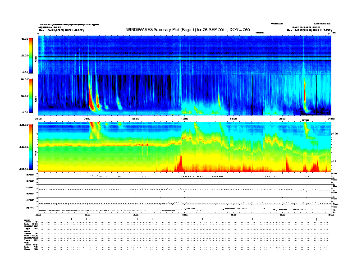Click the -125.00 label on TNR scale
This screenshot has width=357, height=276.
coord(23,125)
